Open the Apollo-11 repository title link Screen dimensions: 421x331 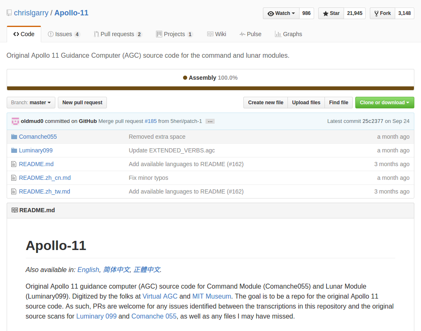[72, 13]
